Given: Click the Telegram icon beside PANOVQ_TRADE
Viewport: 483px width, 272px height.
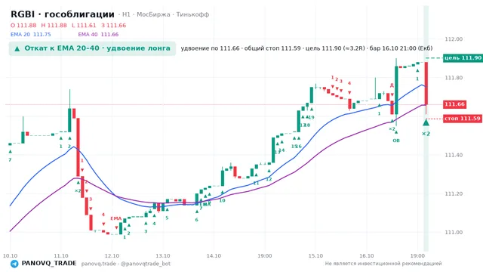Looking at the screenshot, I should (14, 264).
